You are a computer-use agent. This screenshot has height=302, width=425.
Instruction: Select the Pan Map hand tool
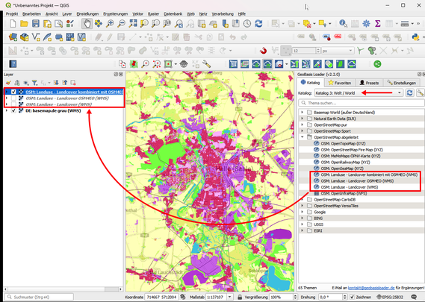pyautogui.click(x=87, y=24)
